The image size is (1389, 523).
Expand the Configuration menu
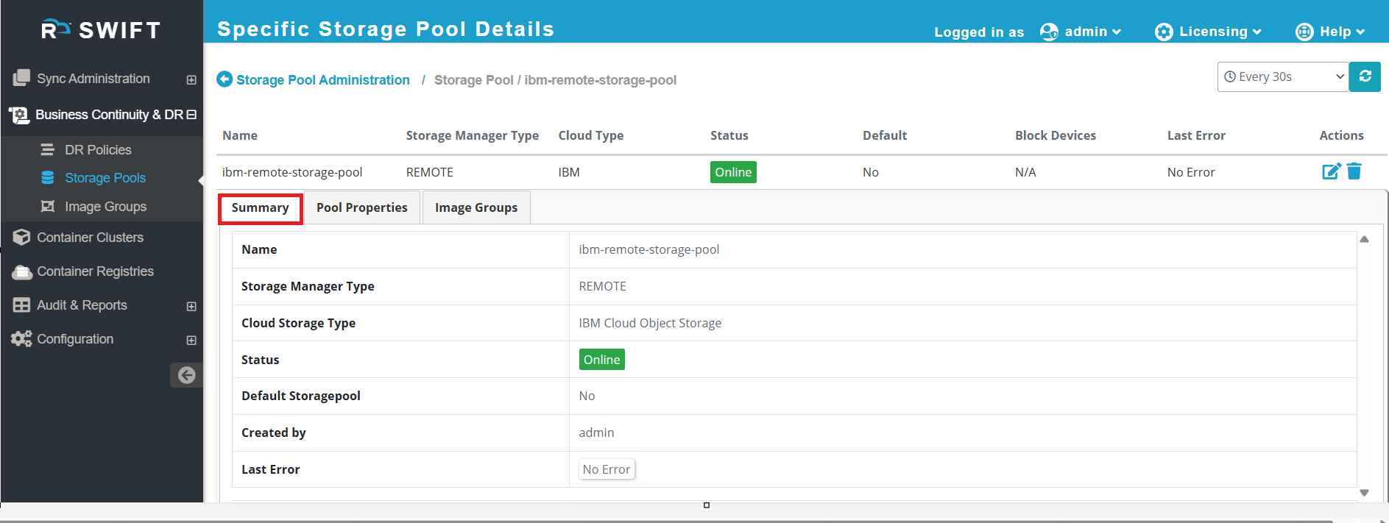click(191, 340)
